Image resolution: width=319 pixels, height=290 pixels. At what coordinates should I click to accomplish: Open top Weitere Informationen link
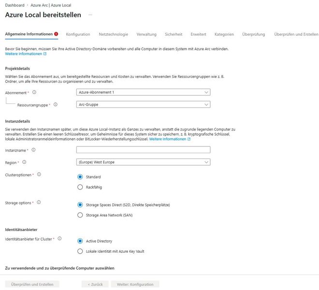pos(23,54)
